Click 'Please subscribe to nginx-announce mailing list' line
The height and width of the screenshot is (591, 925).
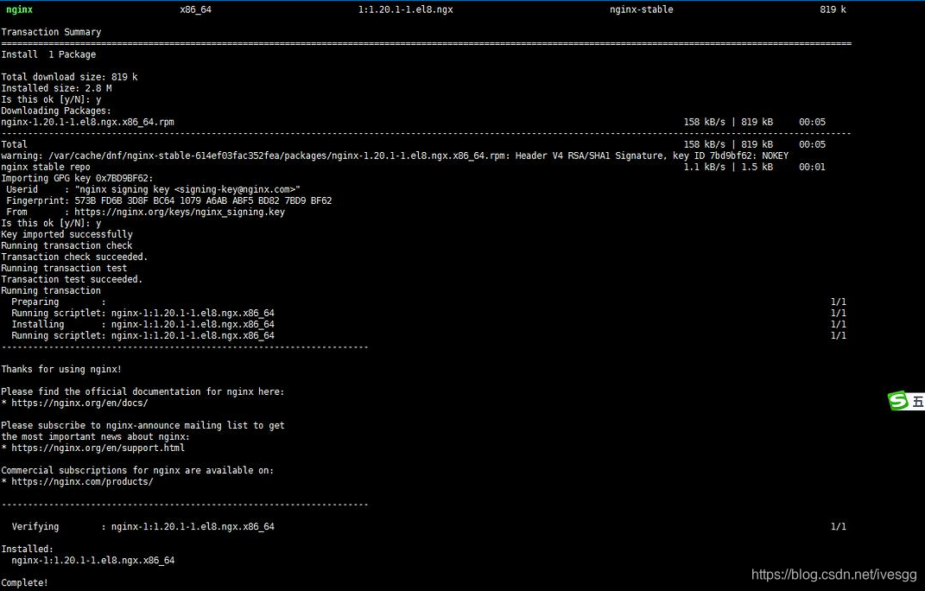click(143, 425)
